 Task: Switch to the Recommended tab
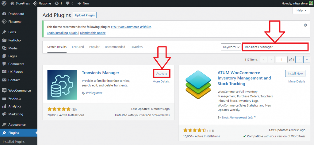point(115,47)
